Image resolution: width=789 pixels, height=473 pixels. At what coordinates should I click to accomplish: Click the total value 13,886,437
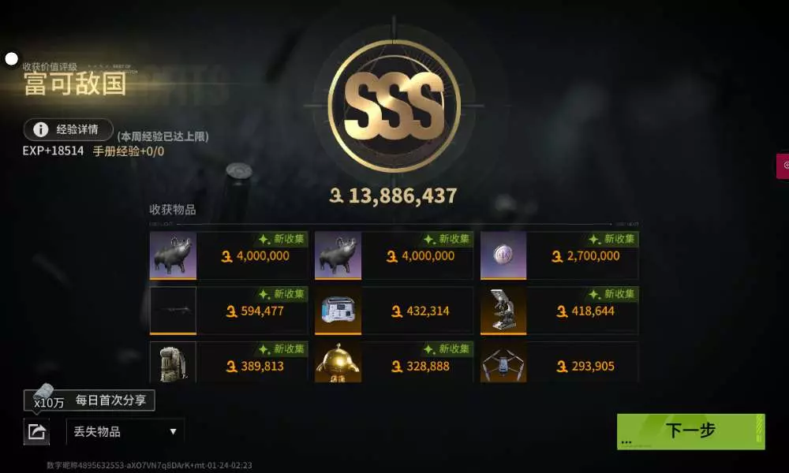click(393, 196)
